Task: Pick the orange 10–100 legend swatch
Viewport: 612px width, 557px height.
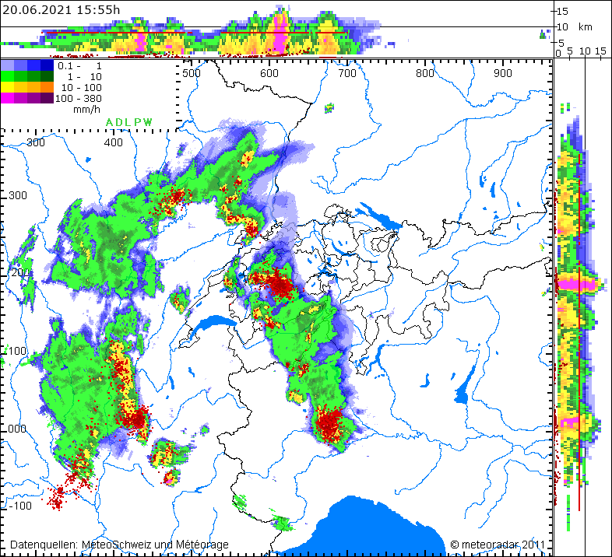Action: click(47, 87)
